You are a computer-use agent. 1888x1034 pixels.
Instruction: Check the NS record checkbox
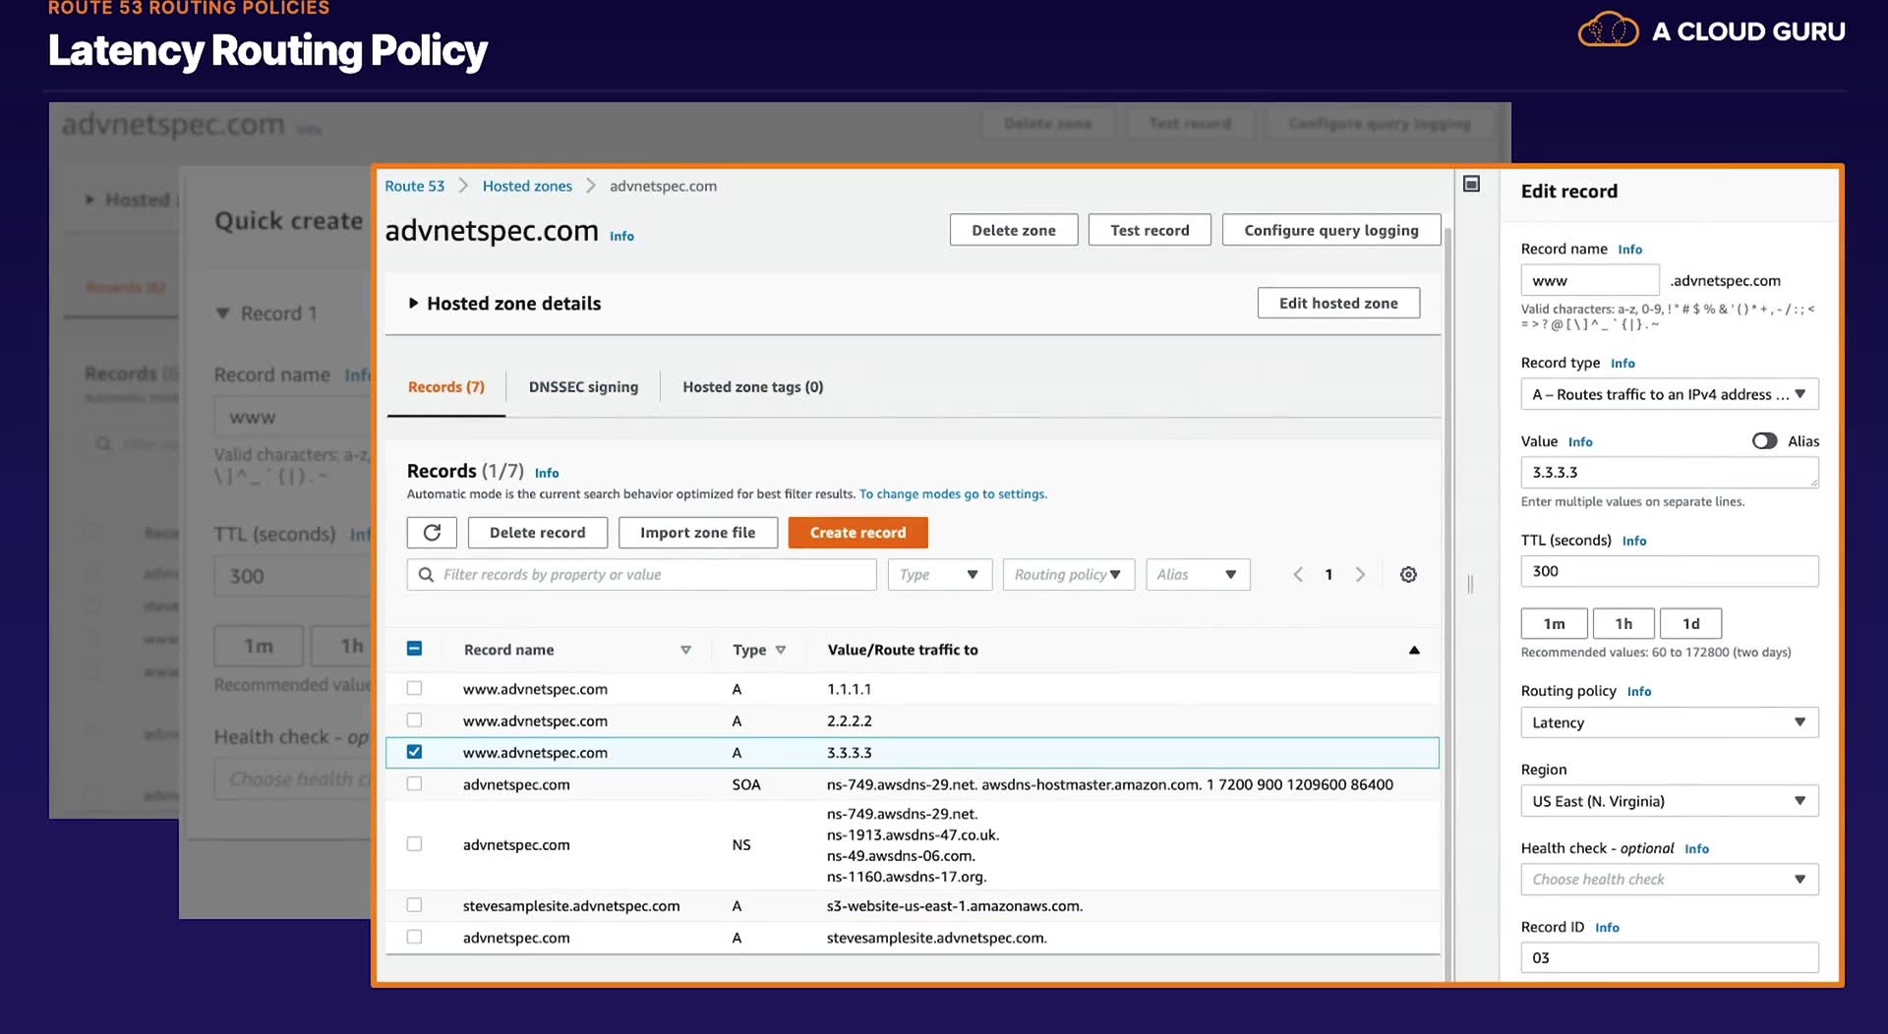pos(414,844)
